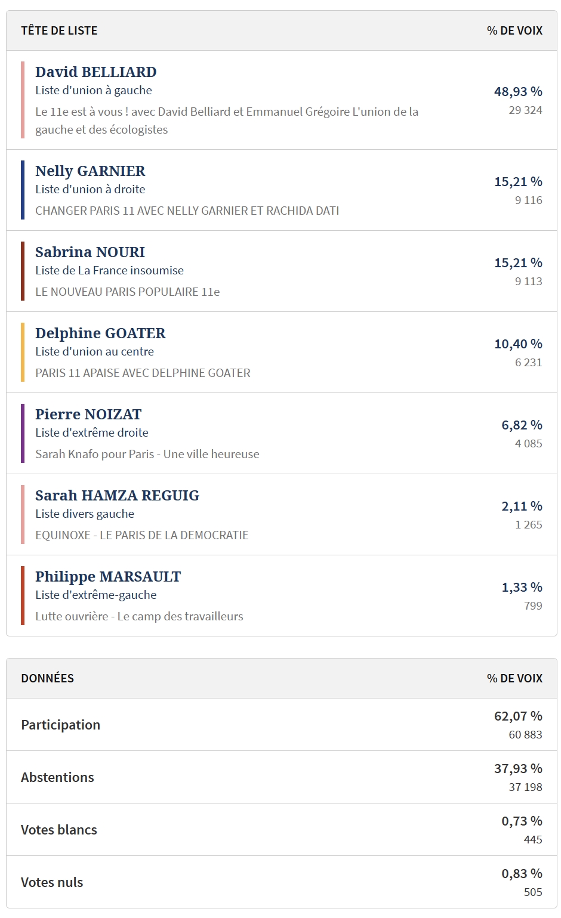Select the Votes blancs row label
Viewport: 561px width, 918px height.
pyautogui.click(x=59, y=830)
